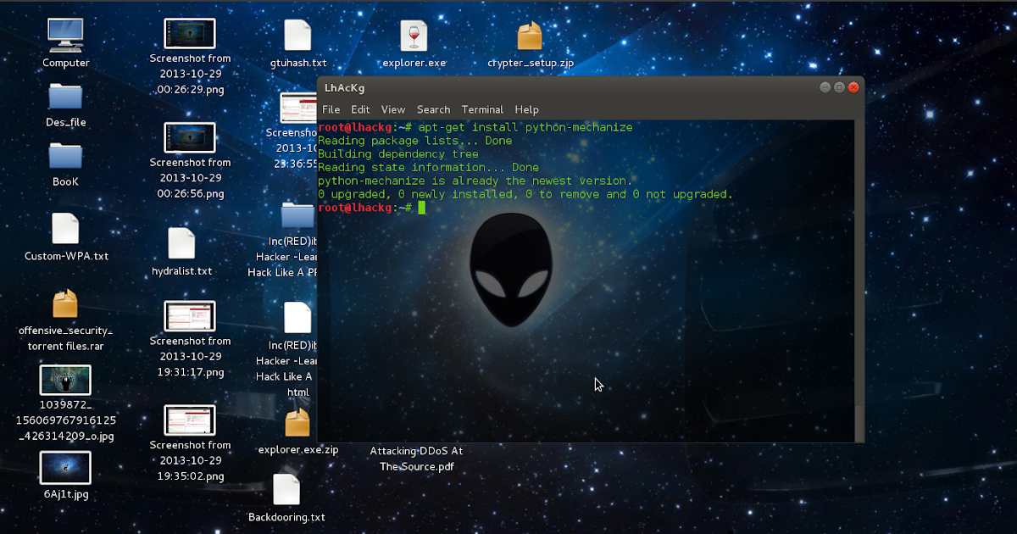Open the Search menu
Viewport: 1017px width, 534px height.
(433, 109)
